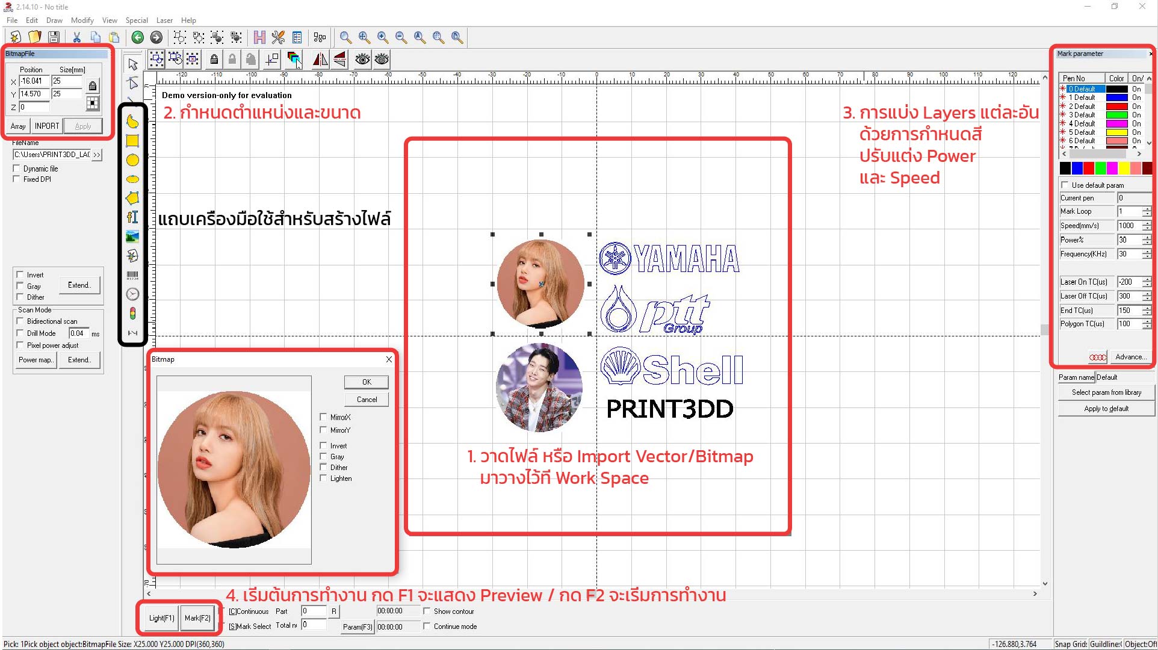This screenshot has width=1158, height=650.
Task: Click the Undo green arrow icon
Action: pyautogui.click(x=137, y=37)
